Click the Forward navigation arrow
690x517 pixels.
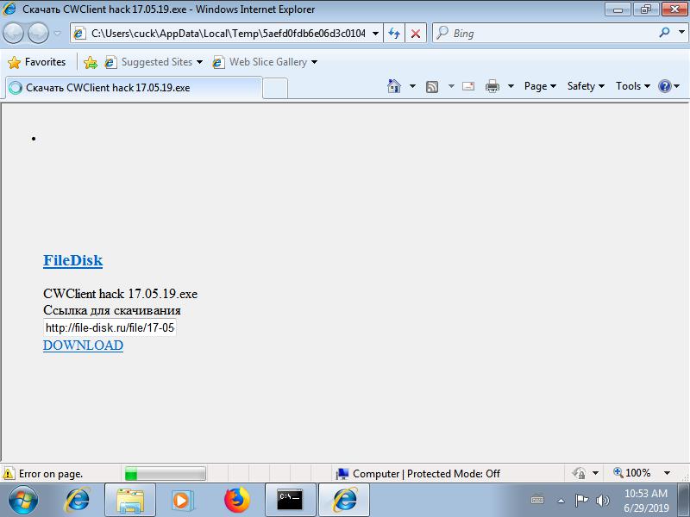38,33
